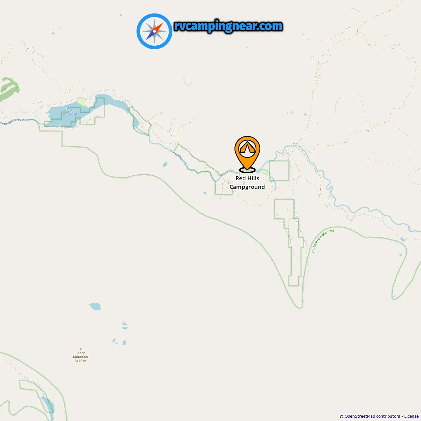Click the light green park area above Lower Slide Lake
Screen dimensions: 421x421
(x=81, y=102)
